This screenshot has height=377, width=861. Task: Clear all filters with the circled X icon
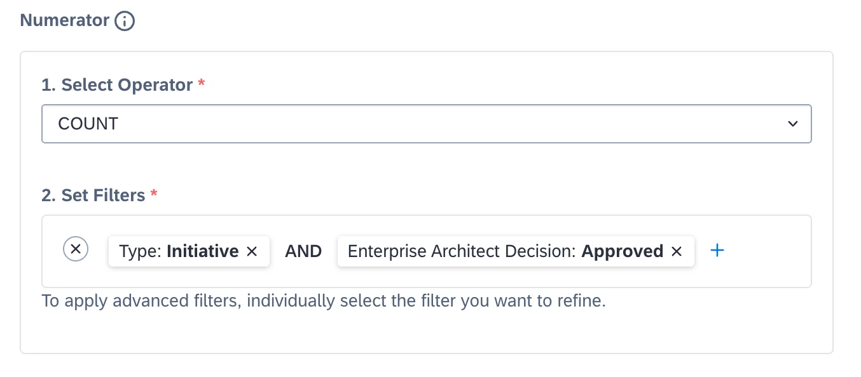[76, 250]
